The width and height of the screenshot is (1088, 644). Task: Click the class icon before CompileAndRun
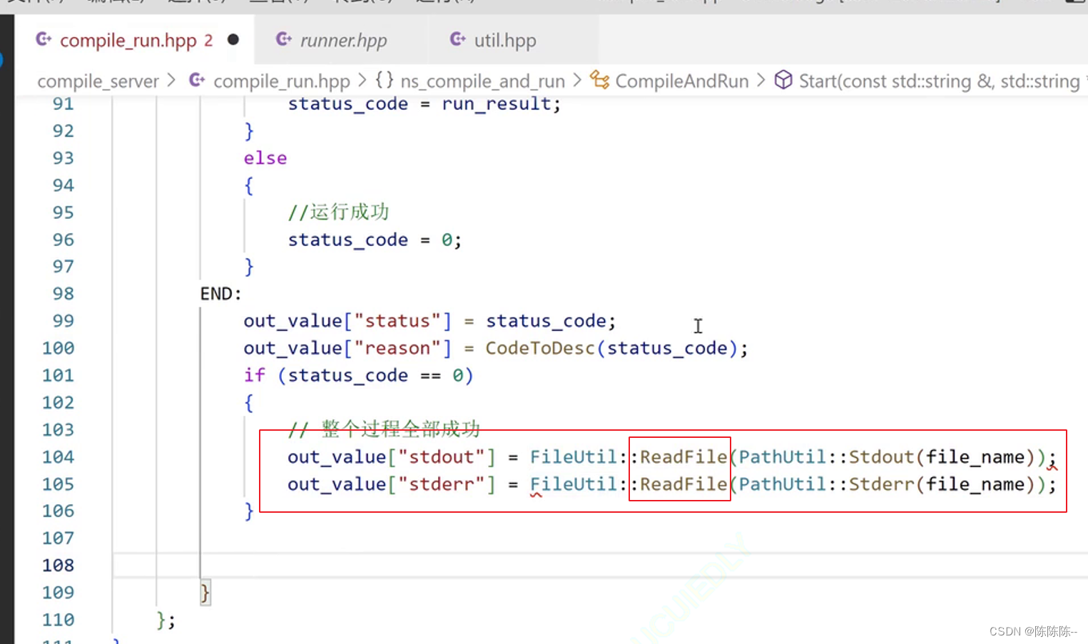click(599, 80)
